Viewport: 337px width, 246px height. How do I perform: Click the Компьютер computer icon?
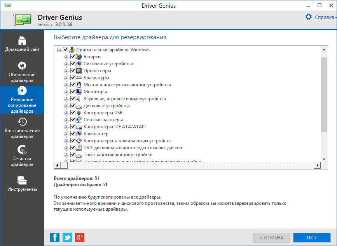79,134
